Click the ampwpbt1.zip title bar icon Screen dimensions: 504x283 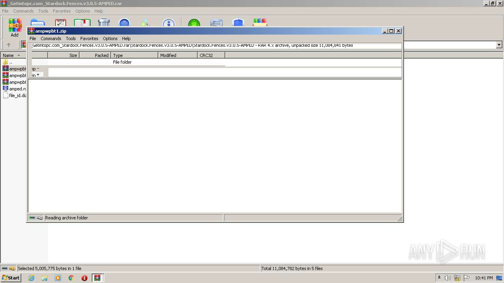coord(31,31)
